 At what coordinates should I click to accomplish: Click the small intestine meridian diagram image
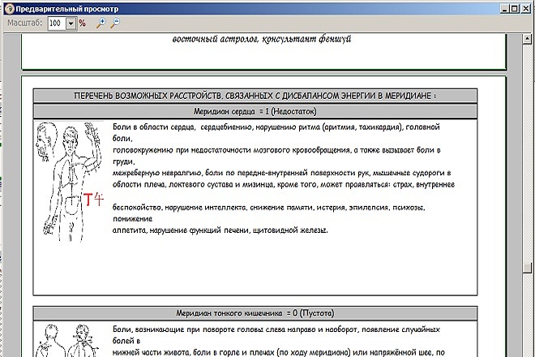point(68,341)
